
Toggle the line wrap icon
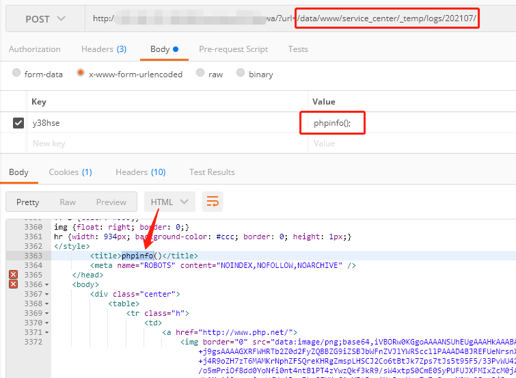tap(213, 202)
